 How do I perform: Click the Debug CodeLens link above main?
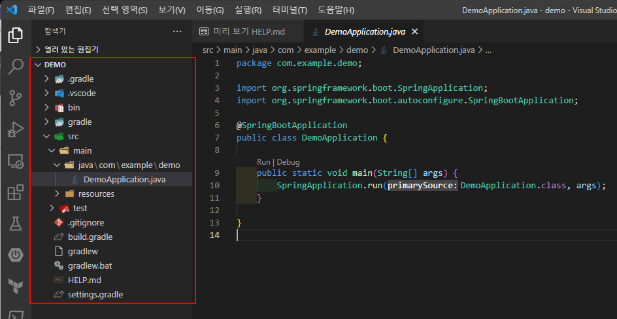[289, 162]
